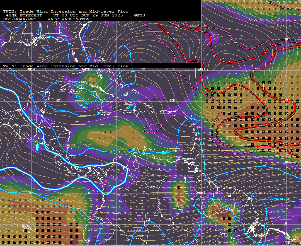Click the 'DOC/NOAA/NWS' source text
Viewport: 301px width, 246px height.
(20, 20)
